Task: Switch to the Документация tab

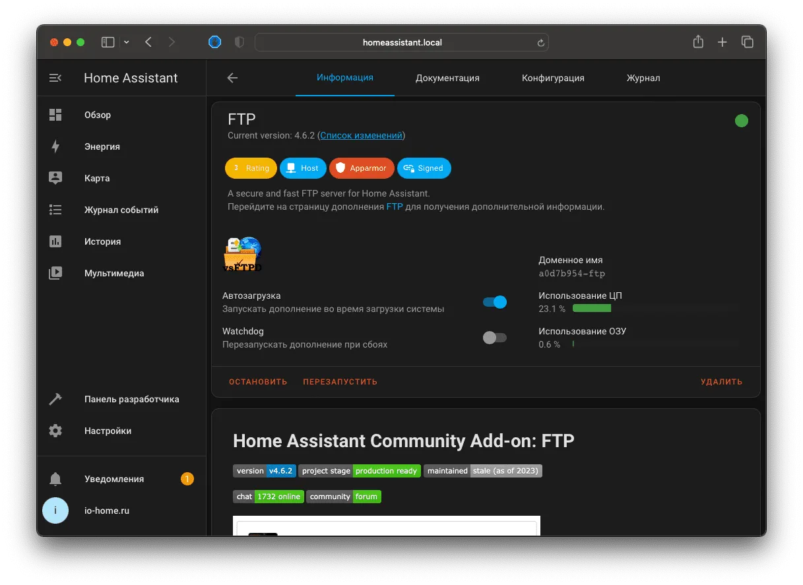Action: coord(447,78)
